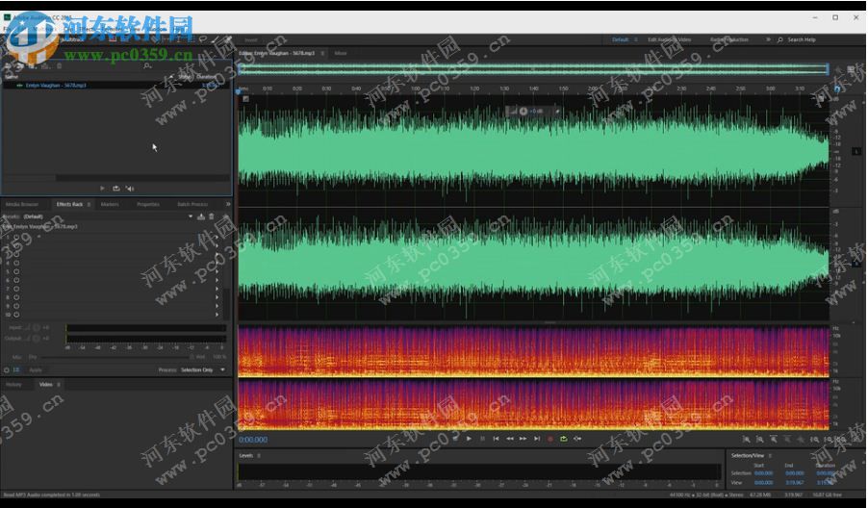This screenshot has width=868, height=508.
Task: Select the Default workspace
Action: click(620, 39)
